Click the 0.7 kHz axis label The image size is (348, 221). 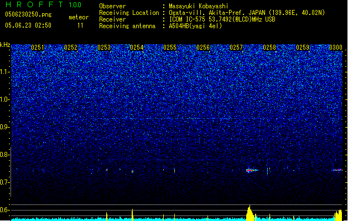pyautogui.click(x=5, y=182)
